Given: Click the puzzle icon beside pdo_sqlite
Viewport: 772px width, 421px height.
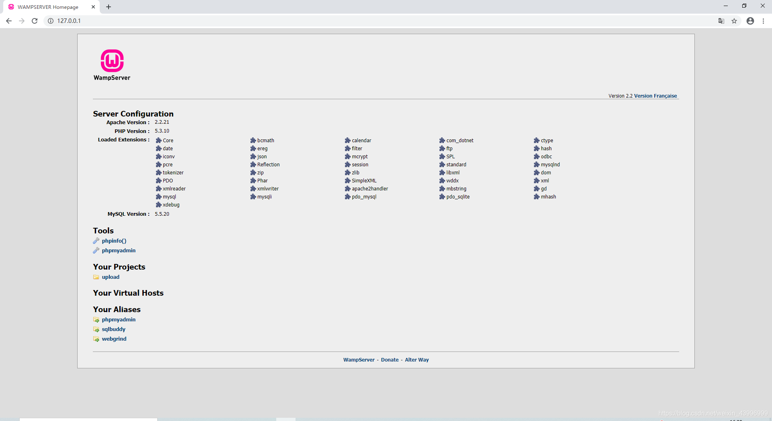Looking at the screenshot, I should pyautogui.click(x=442, y=196).
